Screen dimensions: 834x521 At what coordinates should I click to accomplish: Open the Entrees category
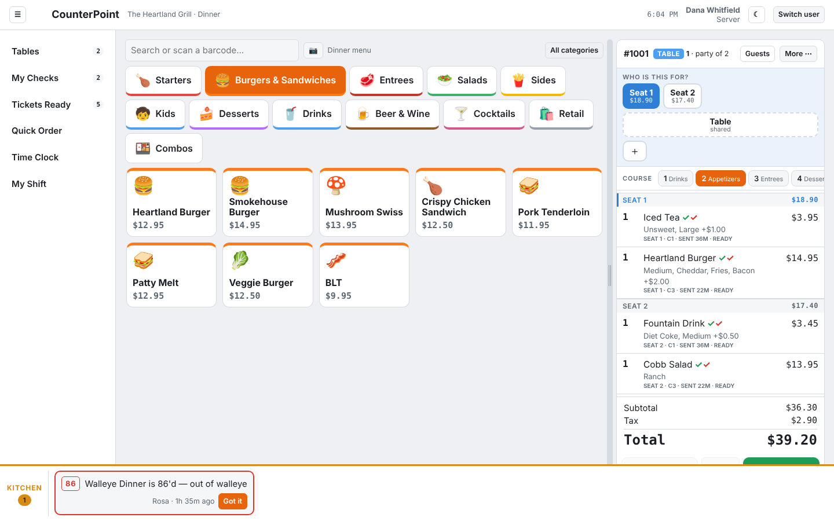[x=386, y=80]
